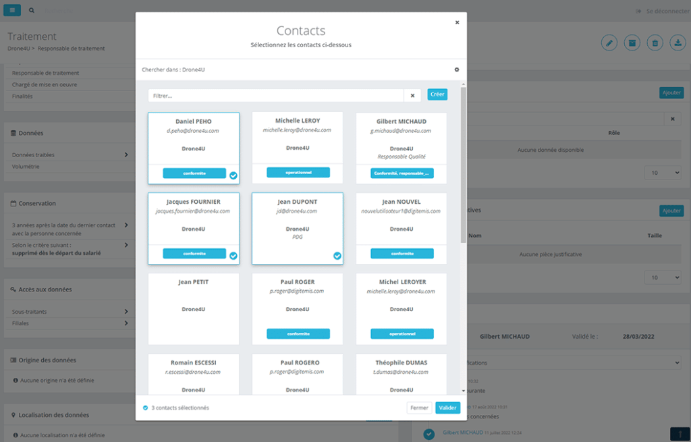Select Responsable de traitement in sidebar
This screenshot has width=691, height=442.
45,73
